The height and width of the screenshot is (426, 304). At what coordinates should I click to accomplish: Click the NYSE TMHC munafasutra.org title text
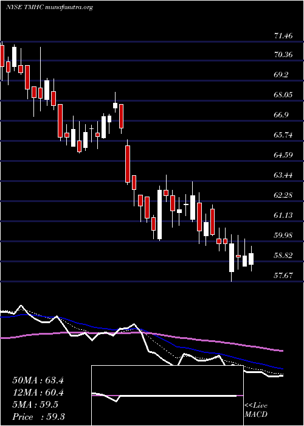[49, 7]
